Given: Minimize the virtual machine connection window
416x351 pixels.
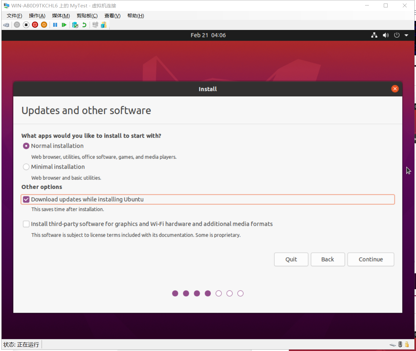Looking at the screenshot, I should [x=367, y=5].
